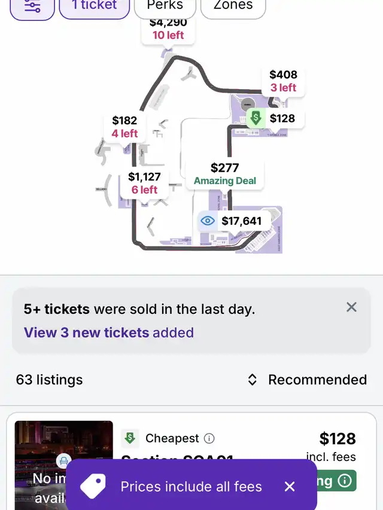This screenshot has height=510, width=383.
Task: Select the $1,127 6 left map marker
Action: [x=144, y=183]
